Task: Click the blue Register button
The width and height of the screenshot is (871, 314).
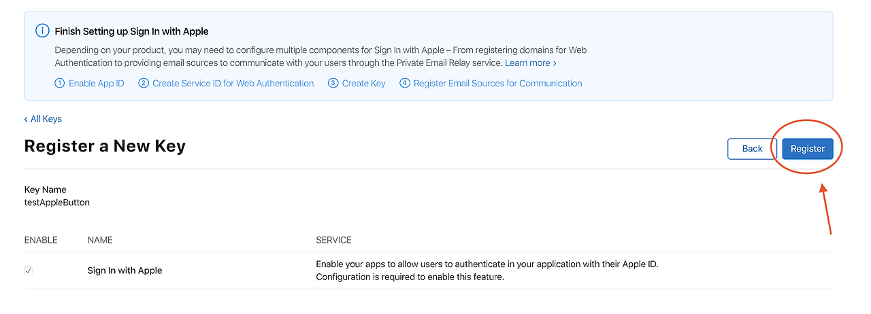Action: tap(807, 149)
